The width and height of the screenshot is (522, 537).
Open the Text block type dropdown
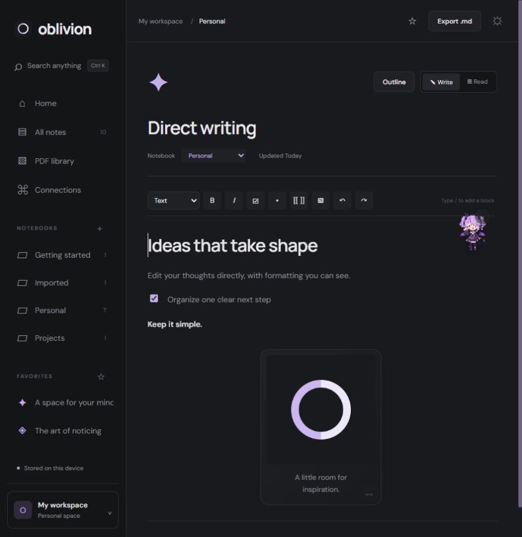(174, 201)
